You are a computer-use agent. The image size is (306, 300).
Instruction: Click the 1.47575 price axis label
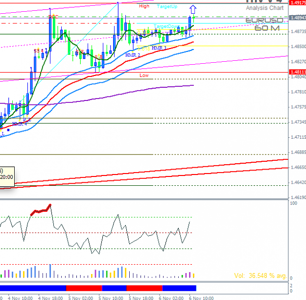pos(298,107)
